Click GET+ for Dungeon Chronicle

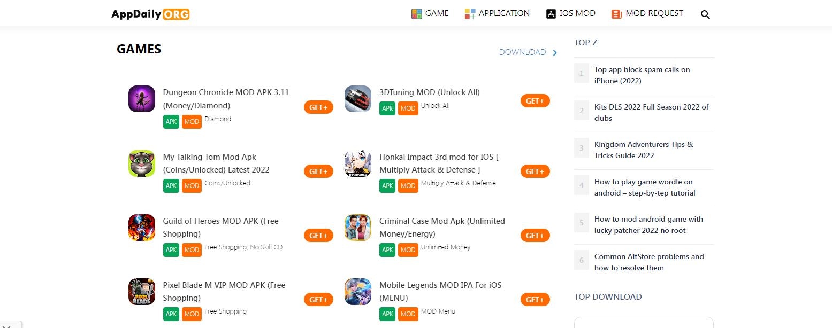pyautogui.click(x=319, y=107)
